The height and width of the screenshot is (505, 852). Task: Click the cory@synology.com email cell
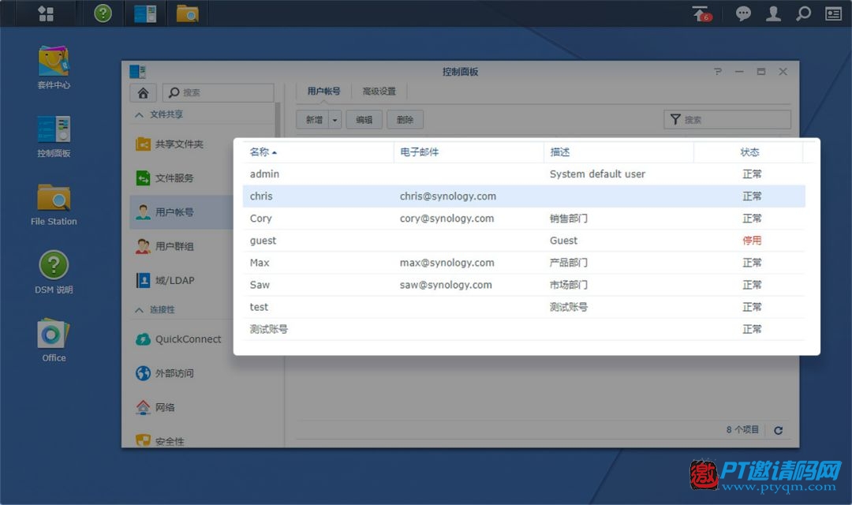pyautogui.click(x=447, y=219)
